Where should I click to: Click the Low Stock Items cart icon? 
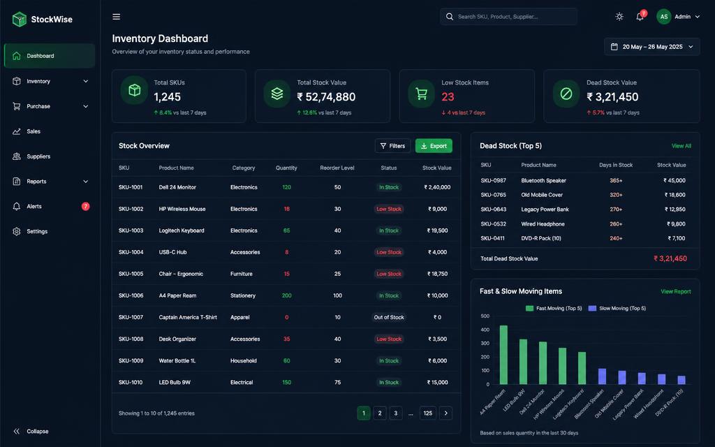click(x=421, y=94)
